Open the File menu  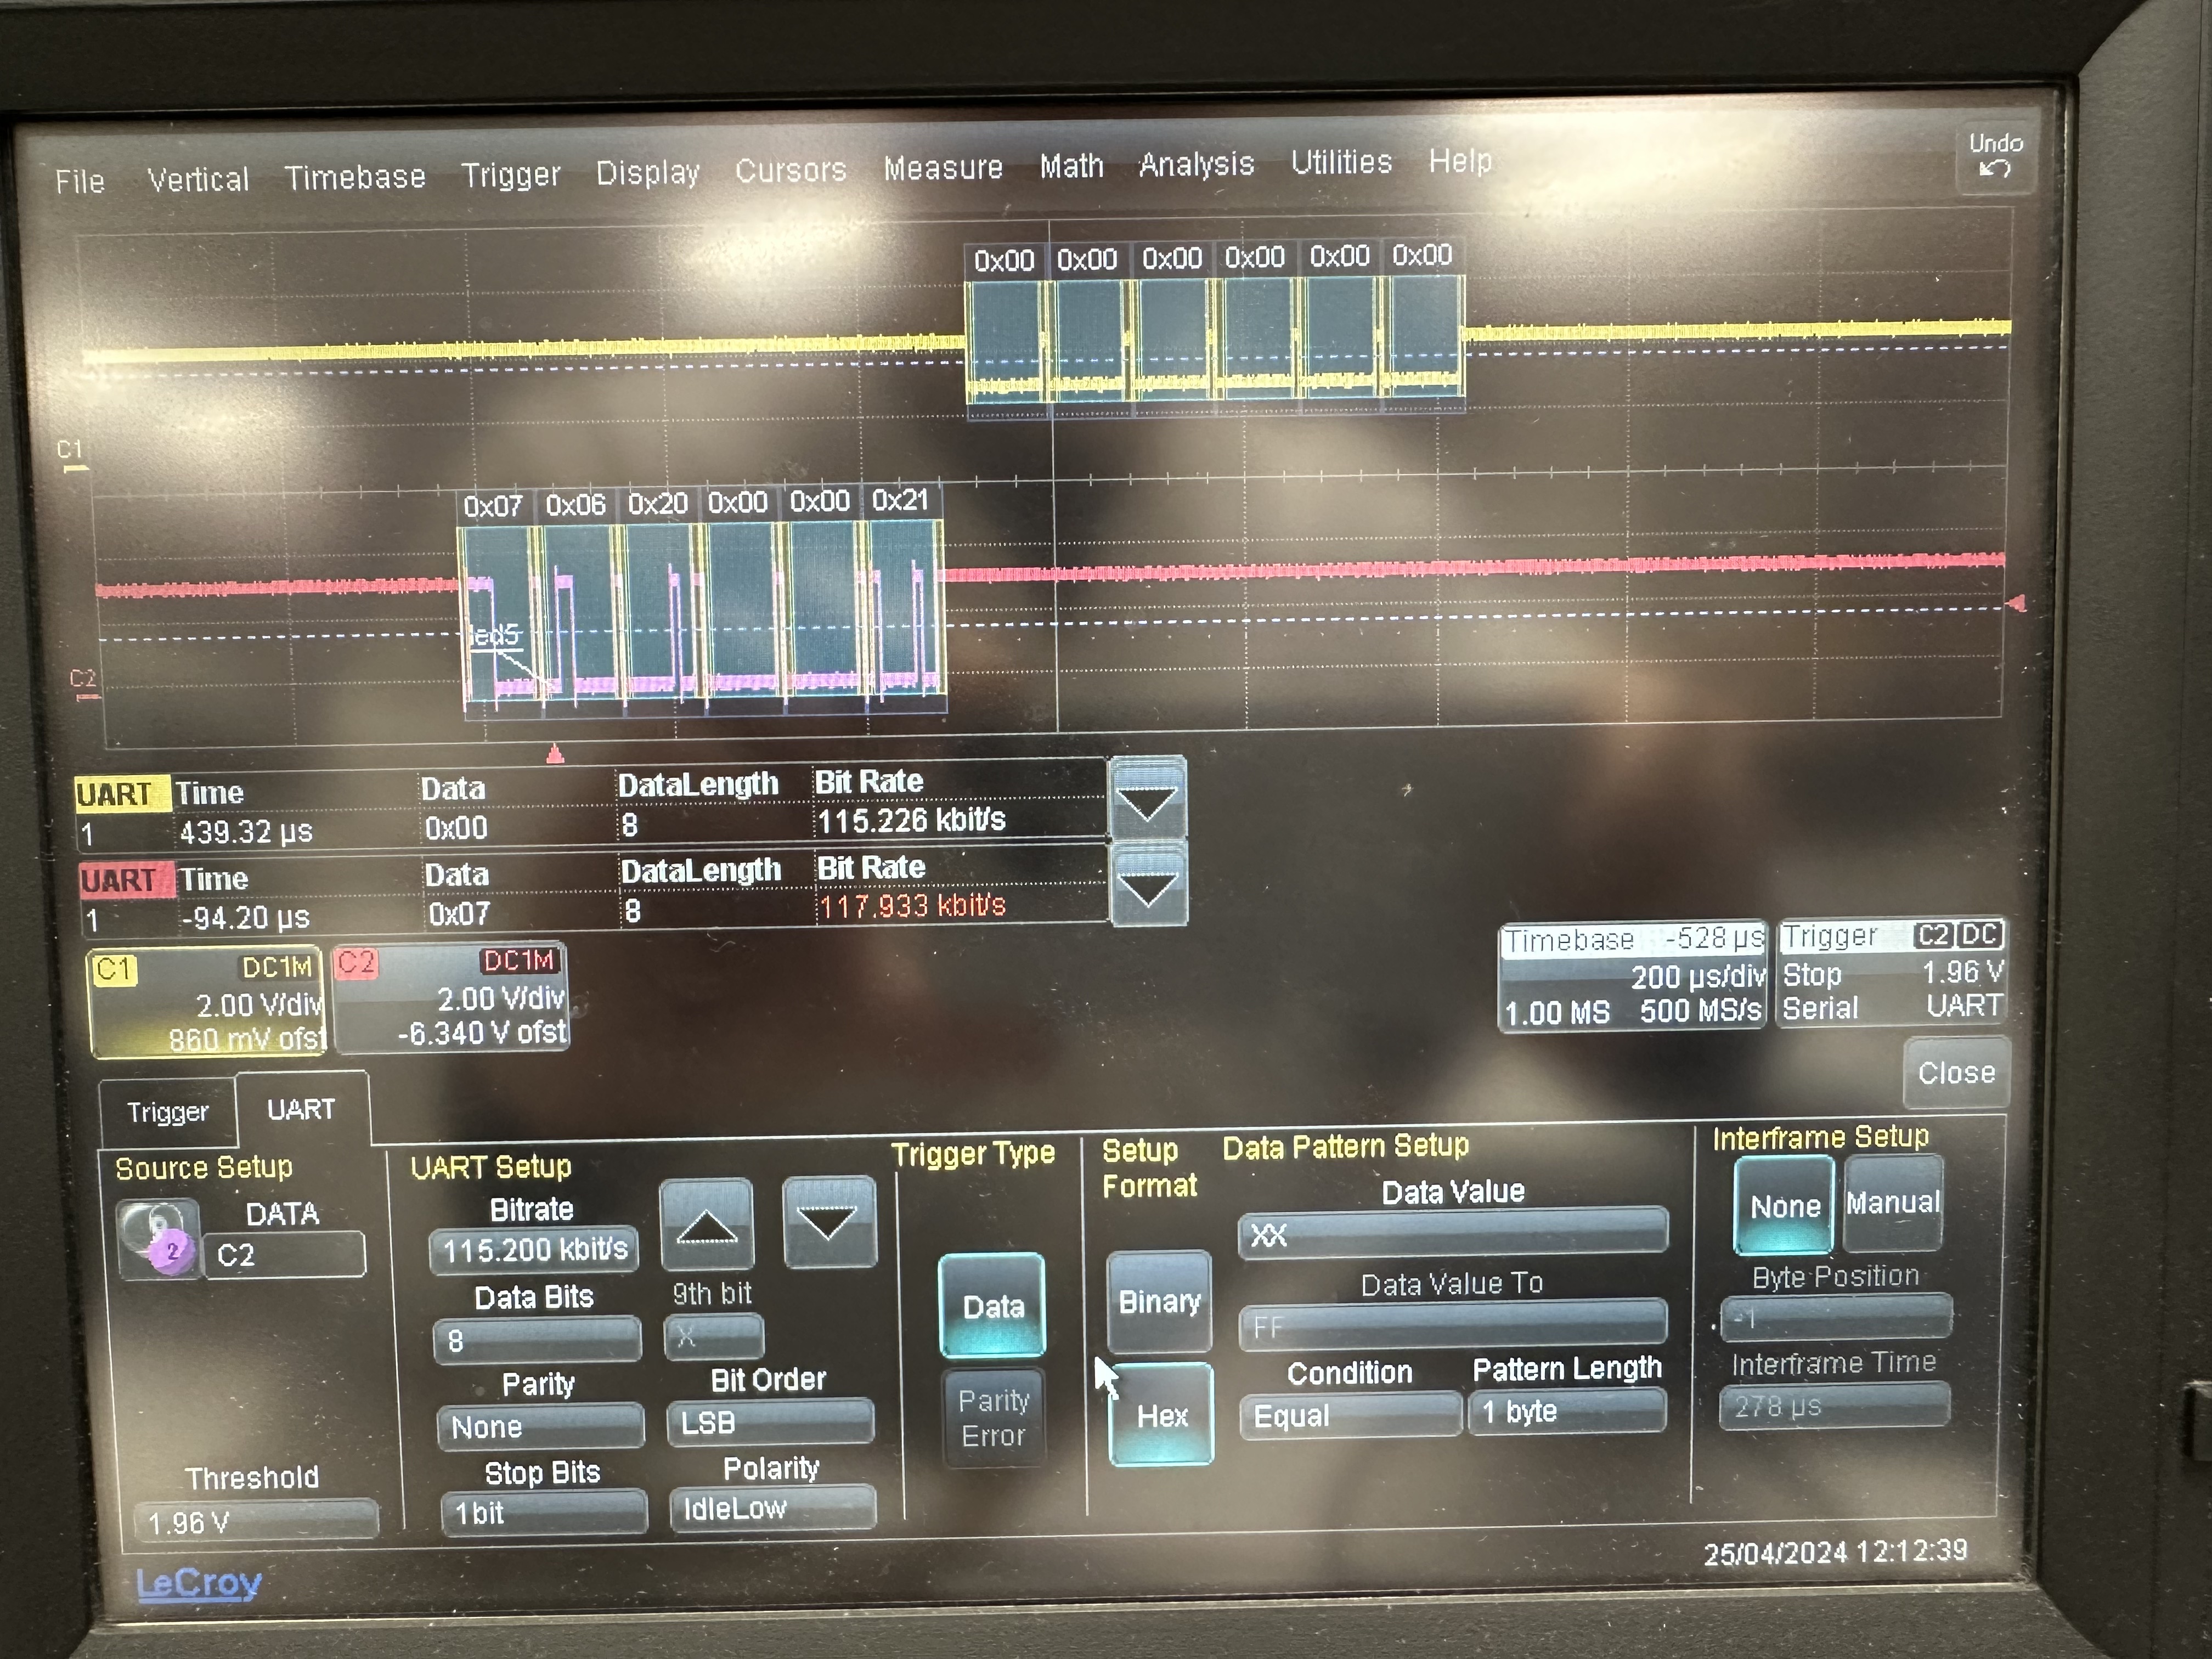[79, 181]
